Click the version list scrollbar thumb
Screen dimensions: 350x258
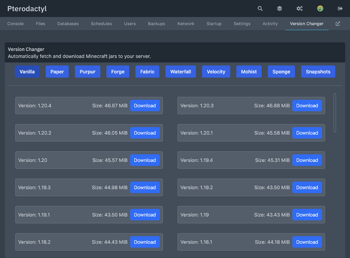click(335, 113)
